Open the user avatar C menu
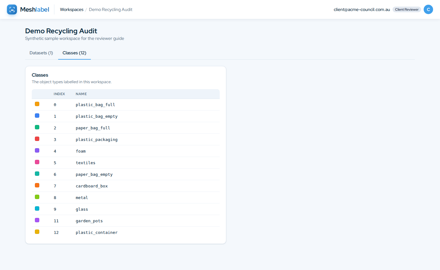This screenshot has width=440, height=270. click(x=428, y=9)
